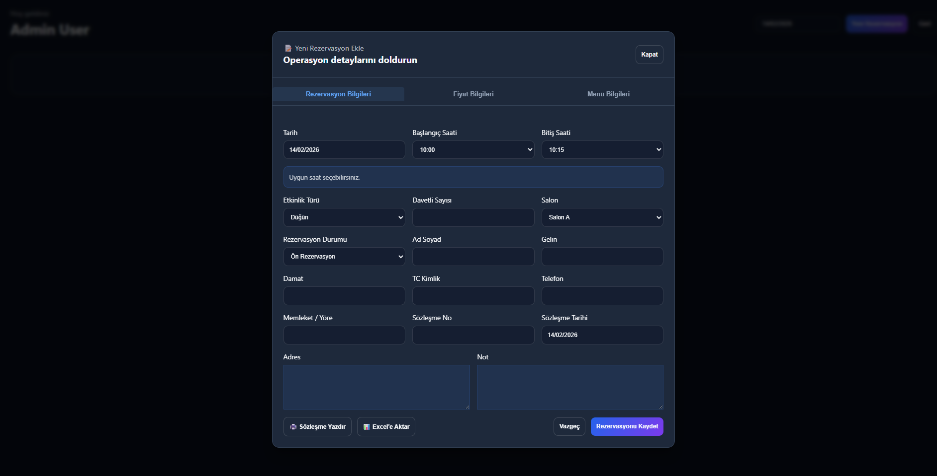Select the Rezervasyon Bilgileri tab
The width and height of the screenshot is (937, 476).
338,94
